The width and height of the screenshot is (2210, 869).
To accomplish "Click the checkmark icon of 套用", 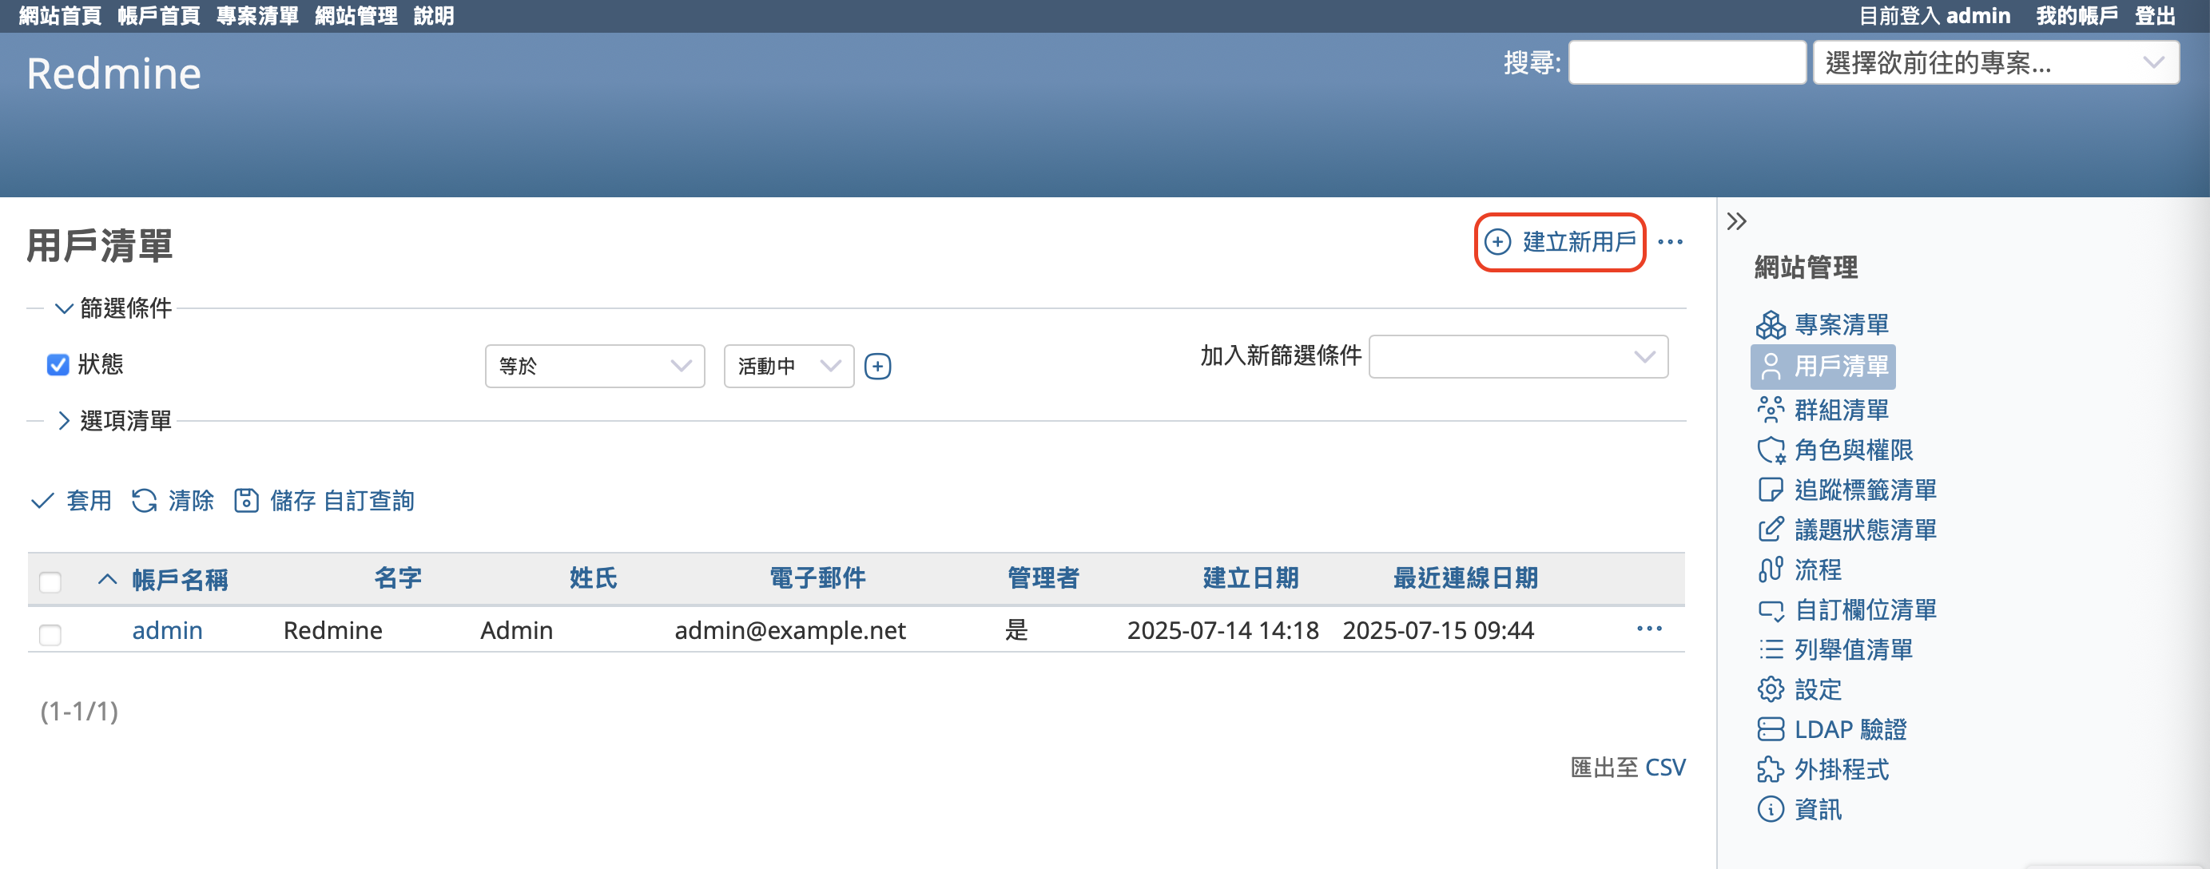I will click(x=42, y=500).
